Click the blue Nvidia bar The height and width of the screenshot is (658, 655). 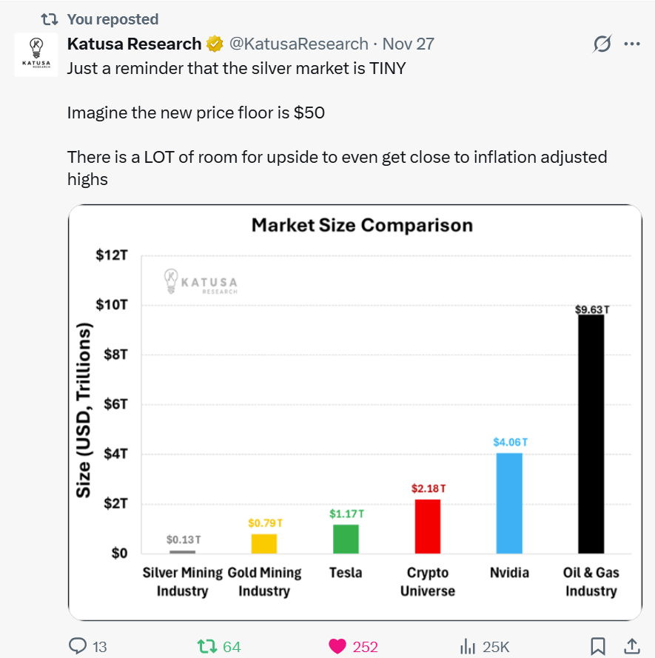(509, 503)
